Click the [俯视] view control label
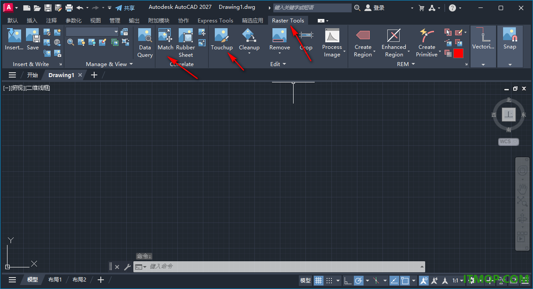The image size is (533, 289). (x=17, y=88)
